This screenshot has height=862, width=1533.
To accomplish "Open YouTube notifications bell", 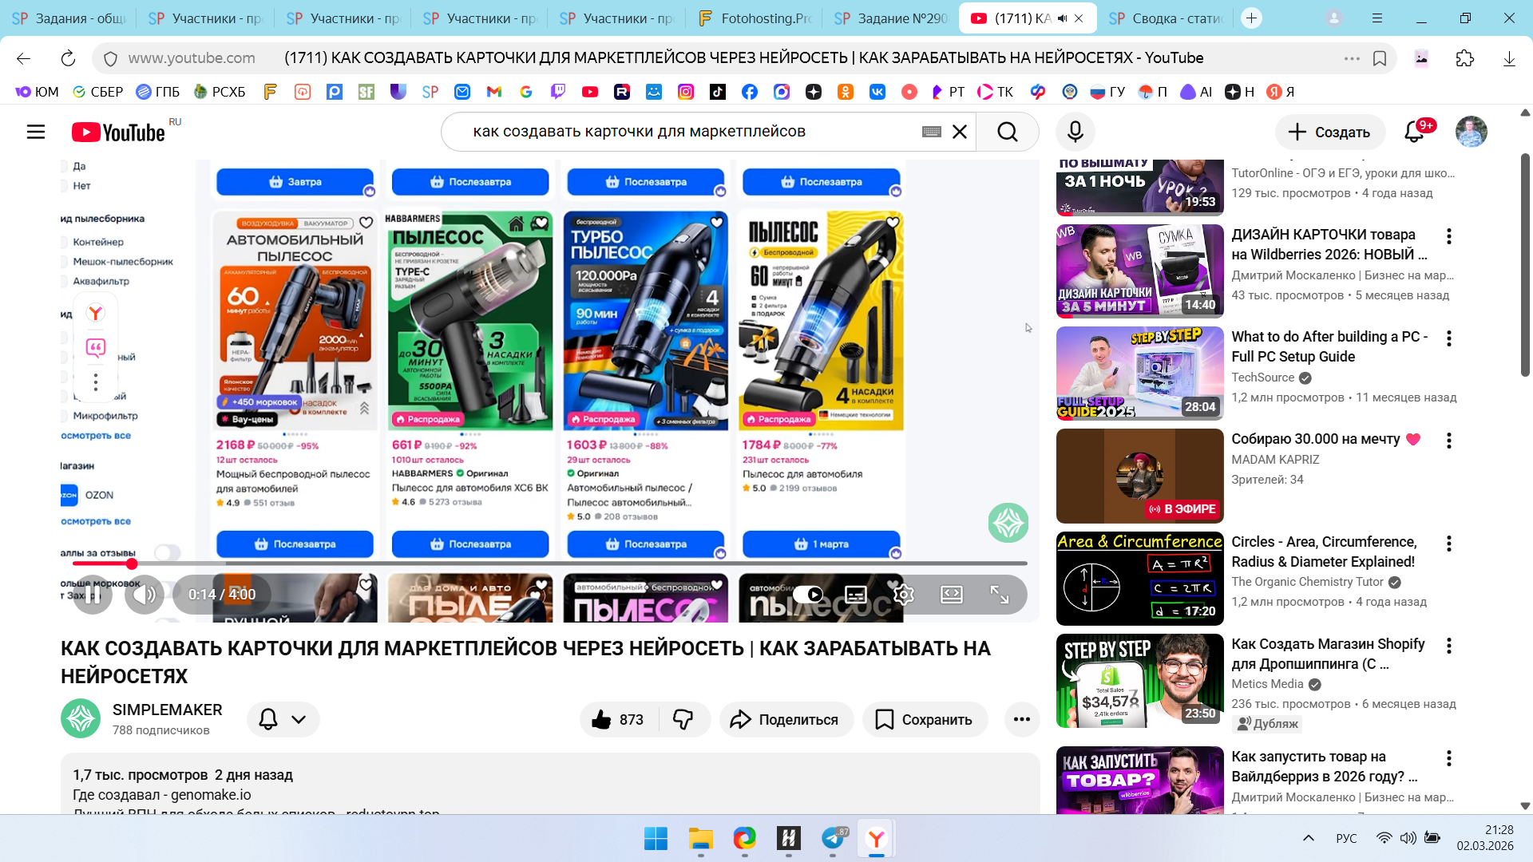I will pyautogui.click(x=1414, y=132).
